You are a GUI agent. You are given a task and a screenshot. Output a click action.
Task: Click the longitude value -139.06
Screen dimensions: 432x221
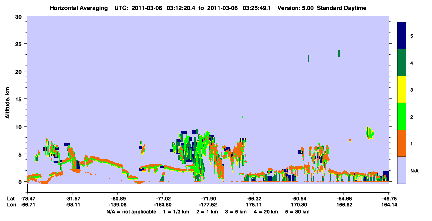click(117, 205)
